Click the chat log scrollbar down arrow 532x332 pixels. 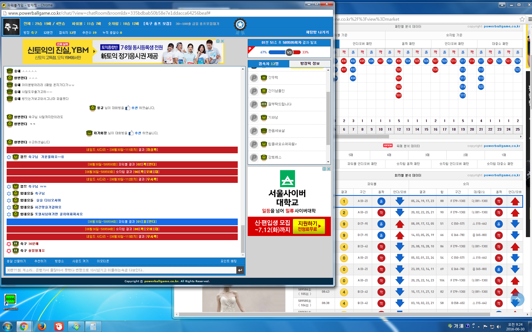tap(243, 255)
